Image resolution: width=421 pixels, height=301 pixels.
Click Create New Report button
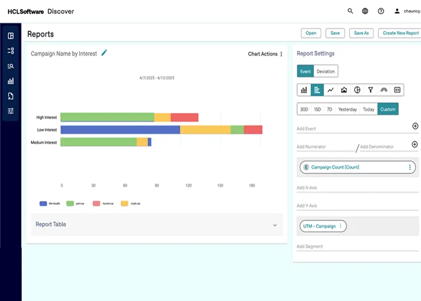pyautogui.click(x=400, y=33)
